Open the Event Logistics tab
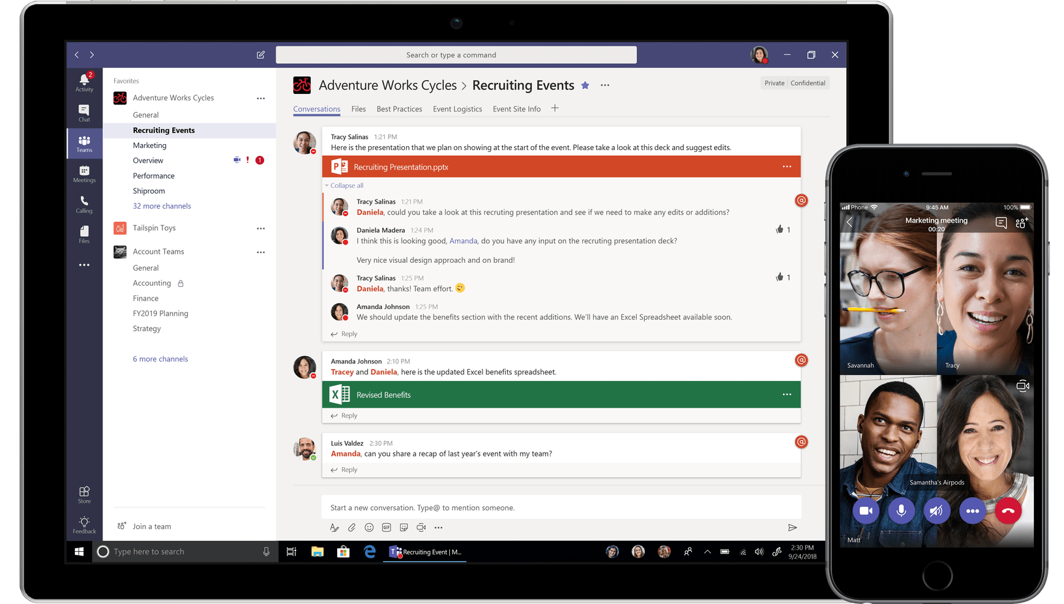 click(458, 109)
